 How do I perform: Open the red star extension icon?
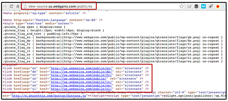218,6
